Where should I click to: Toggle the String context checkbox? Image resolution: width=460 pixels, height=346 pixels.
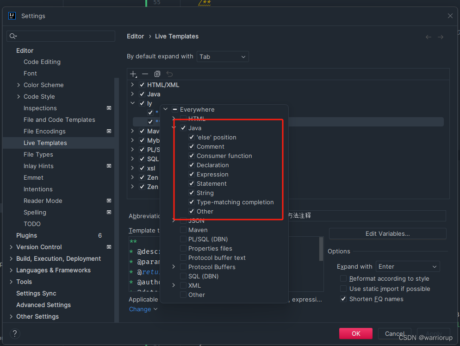tap(192, 193)
